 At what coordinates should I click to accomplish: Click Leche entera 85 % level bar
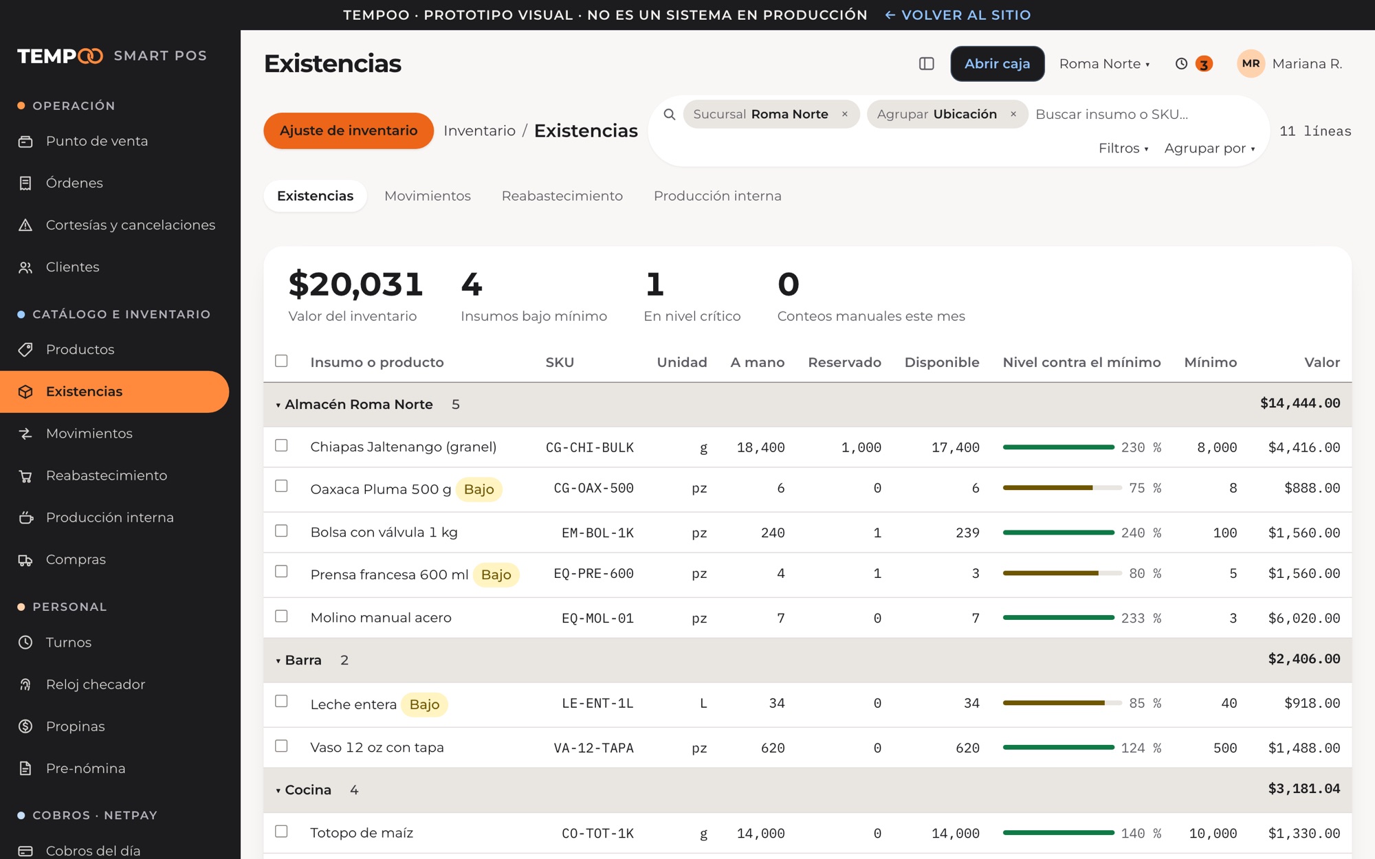1062,703
